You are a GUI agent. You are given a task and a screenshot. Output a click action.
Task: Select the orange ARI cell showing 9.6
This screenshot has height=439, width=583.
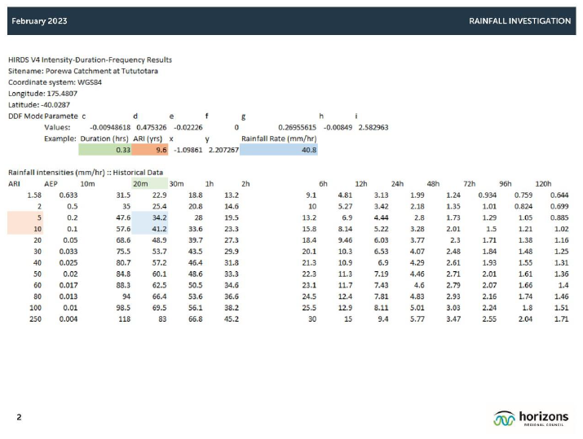coord(150,150)
